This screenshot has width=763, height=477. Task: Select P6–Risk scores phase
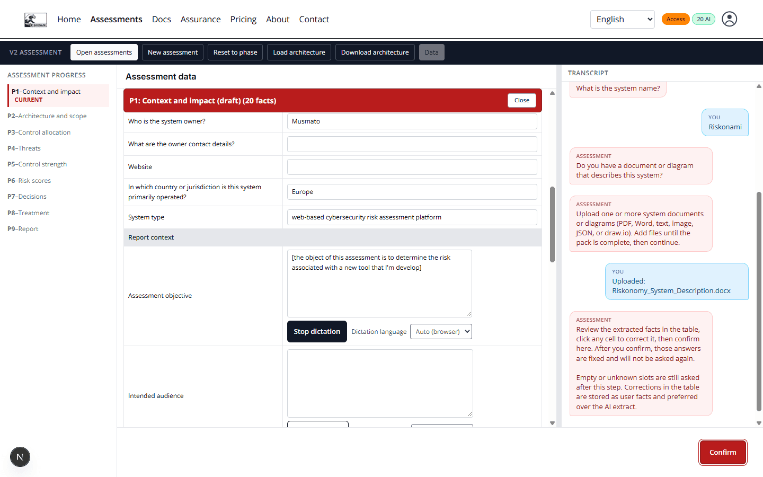29,181
